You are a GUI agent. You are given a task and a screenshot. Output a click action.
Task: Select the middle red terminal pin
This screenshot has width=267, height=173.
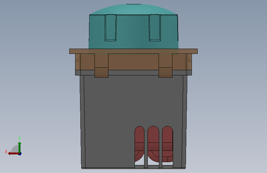pos(153,144)
